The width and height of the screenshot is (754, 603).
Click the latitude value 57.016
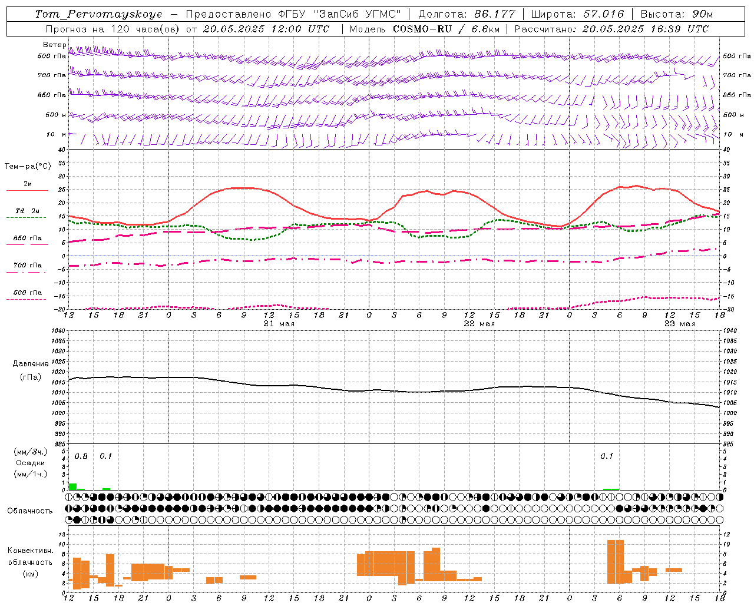[604, 14]
